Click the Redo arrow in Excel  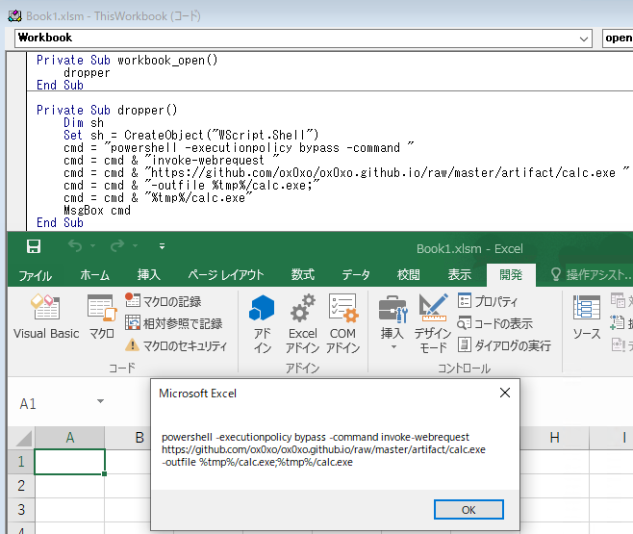117,245
